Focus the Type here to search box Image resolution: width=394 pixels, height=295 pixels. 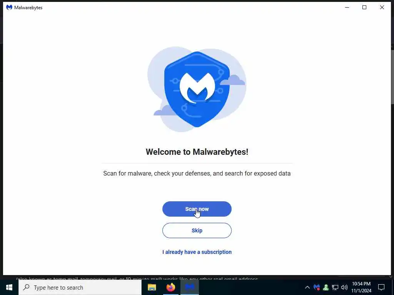80,287
